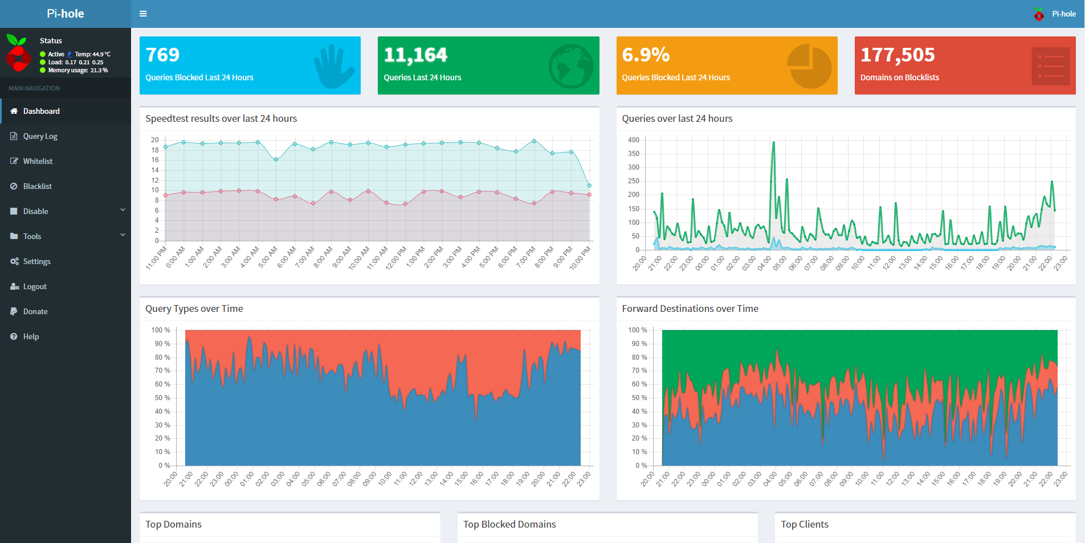Click the Status label in sidebar
The image size is (1085, 543).
51,40
